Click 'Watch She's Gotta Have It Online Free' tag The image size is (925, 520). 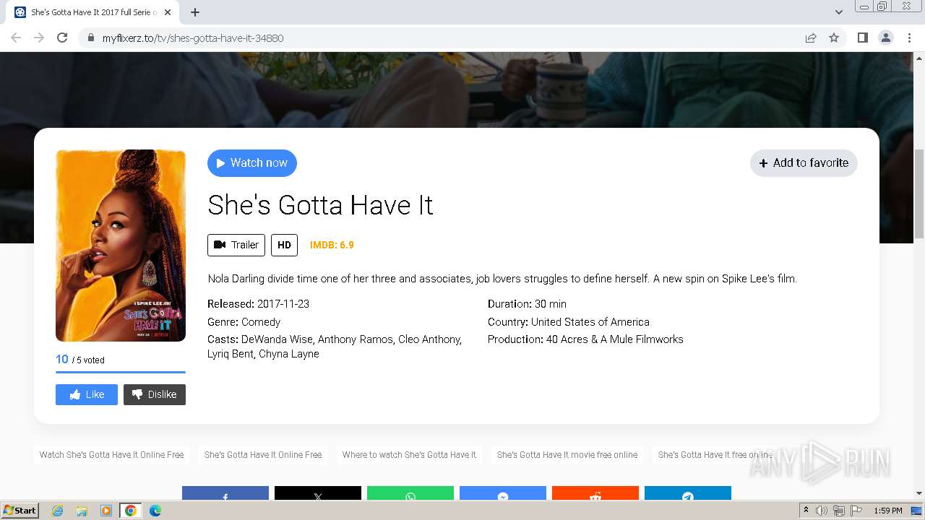[x=111, y=455]
